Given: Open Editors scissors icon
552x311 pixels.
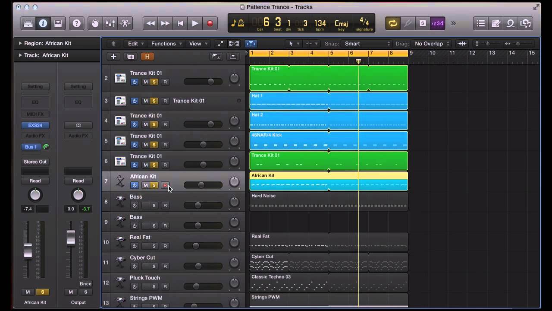Looking at the screenshot, I should pyautogui.click(x=125, y=23).
